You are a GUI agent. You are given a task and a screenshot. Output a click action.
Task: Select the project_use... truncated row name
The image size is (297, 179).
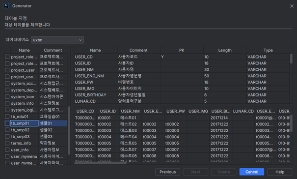point(24,77)
